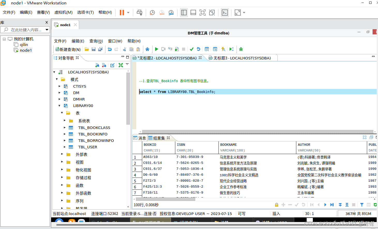The height and width of the screenshot is (229, 378).
Task: Go to next result page with blue arrow
Action: click(325, 205)
